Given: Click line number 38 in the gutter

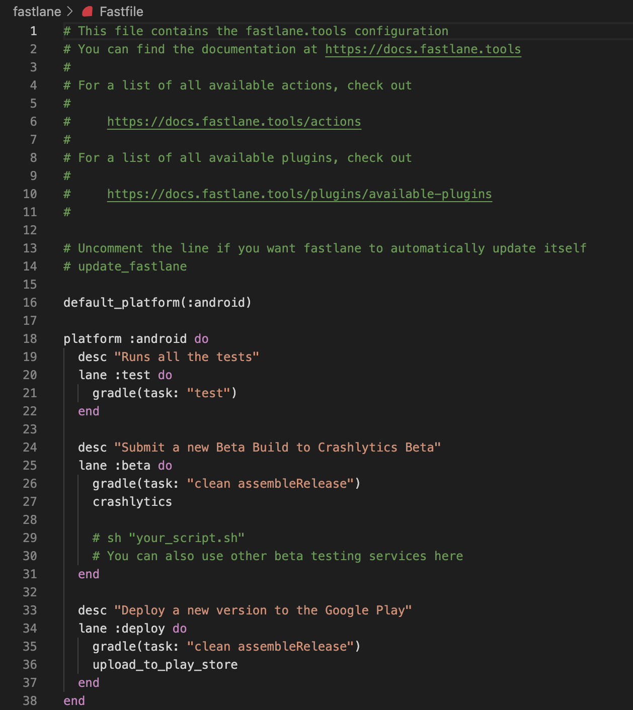Looking at the screenshot, I should coord(30,701).
